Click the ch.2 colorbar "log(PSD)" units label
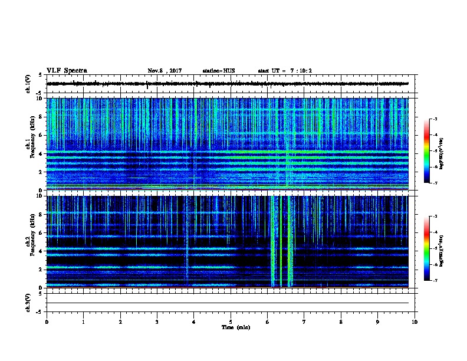 pyautogui.click(x=442, y=251)
